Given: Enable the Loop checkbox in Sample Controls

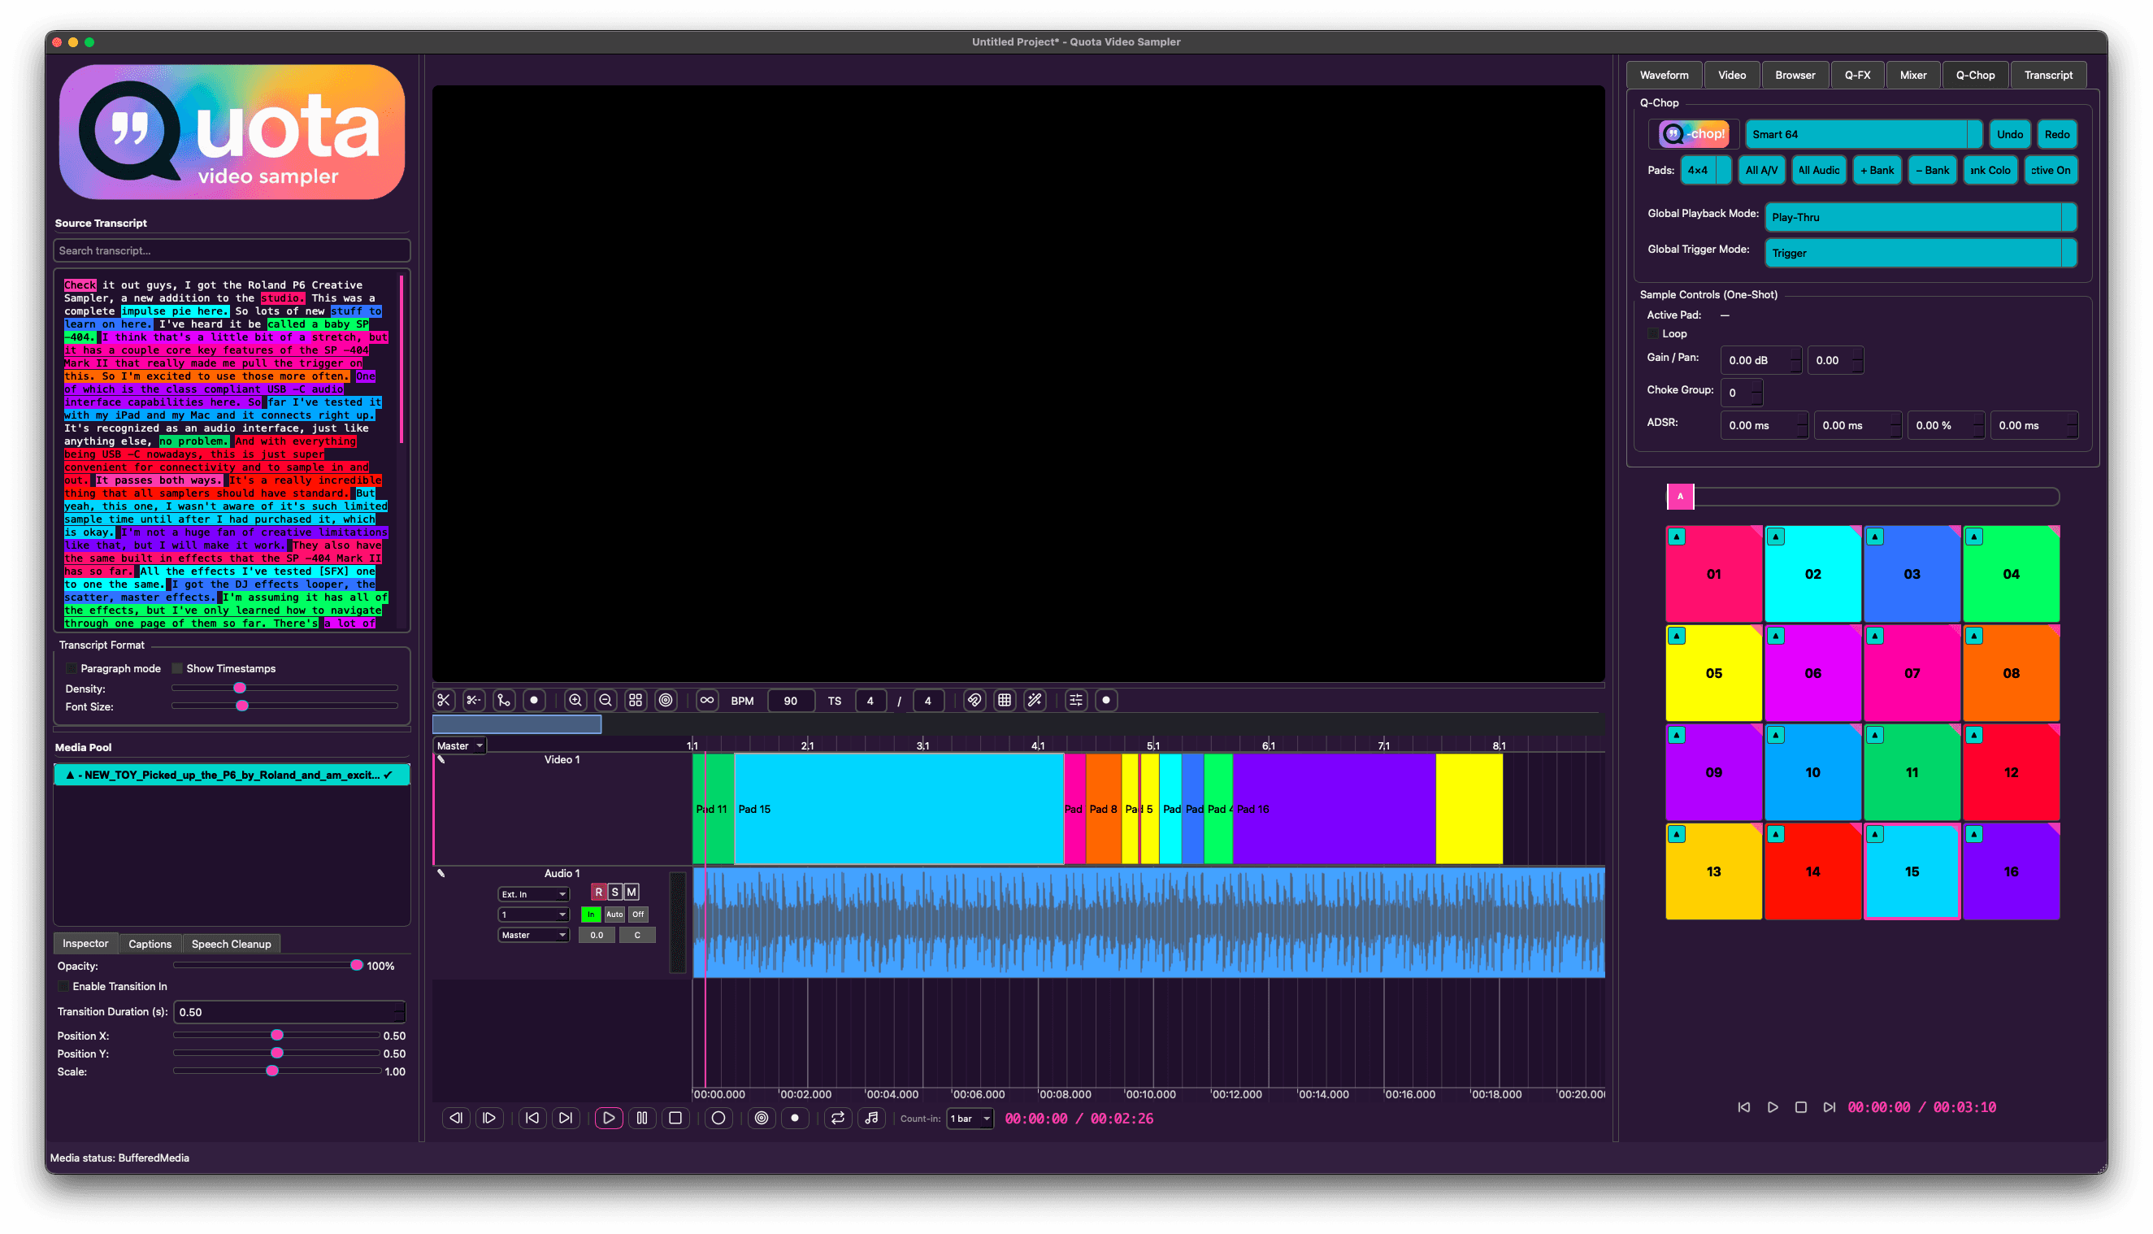Looking at the screenshot, I should (1652, 333).
